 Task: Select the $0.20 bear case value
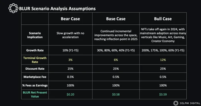[x=70, y=95]
